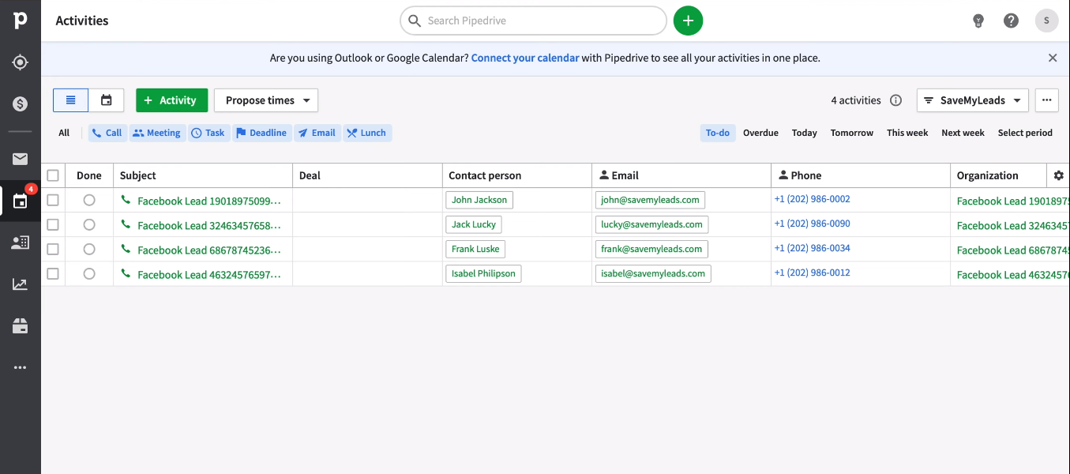
Task: Click the green quick add plus button
Action: (x=688, y=21)
